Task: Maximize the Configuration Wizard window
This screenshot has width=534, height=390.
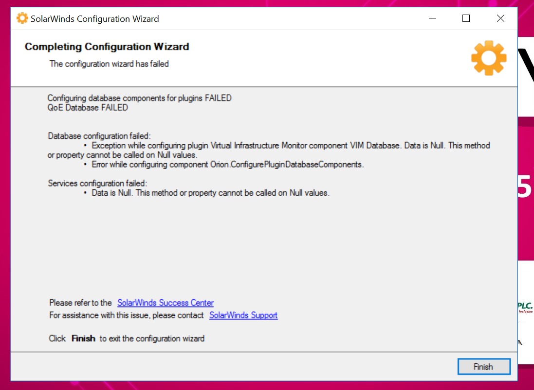Action: [x=466, y=18]
